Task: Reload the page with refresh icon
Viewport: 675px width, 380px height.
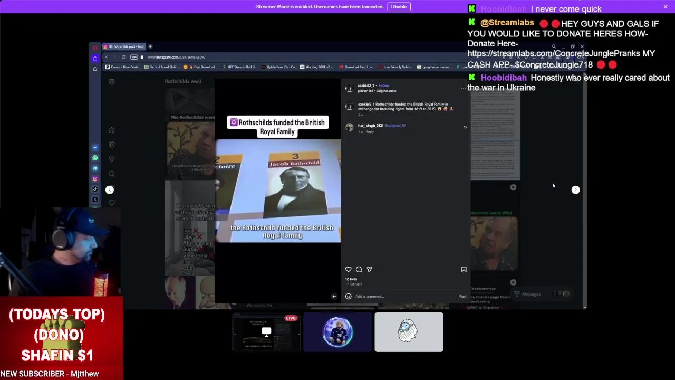Action: (x=123, y=57)
